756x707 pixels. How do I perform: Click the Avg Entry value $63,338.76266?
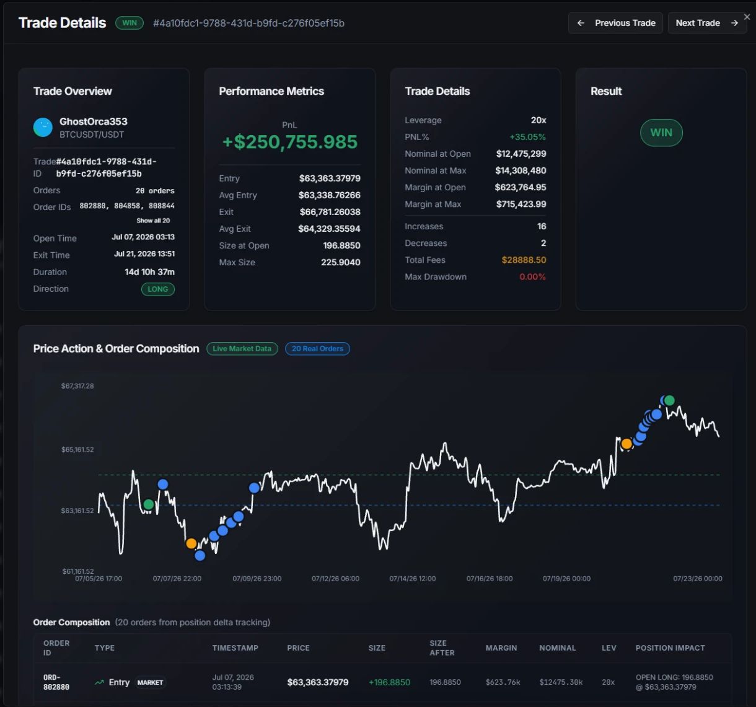pos(330,195)
